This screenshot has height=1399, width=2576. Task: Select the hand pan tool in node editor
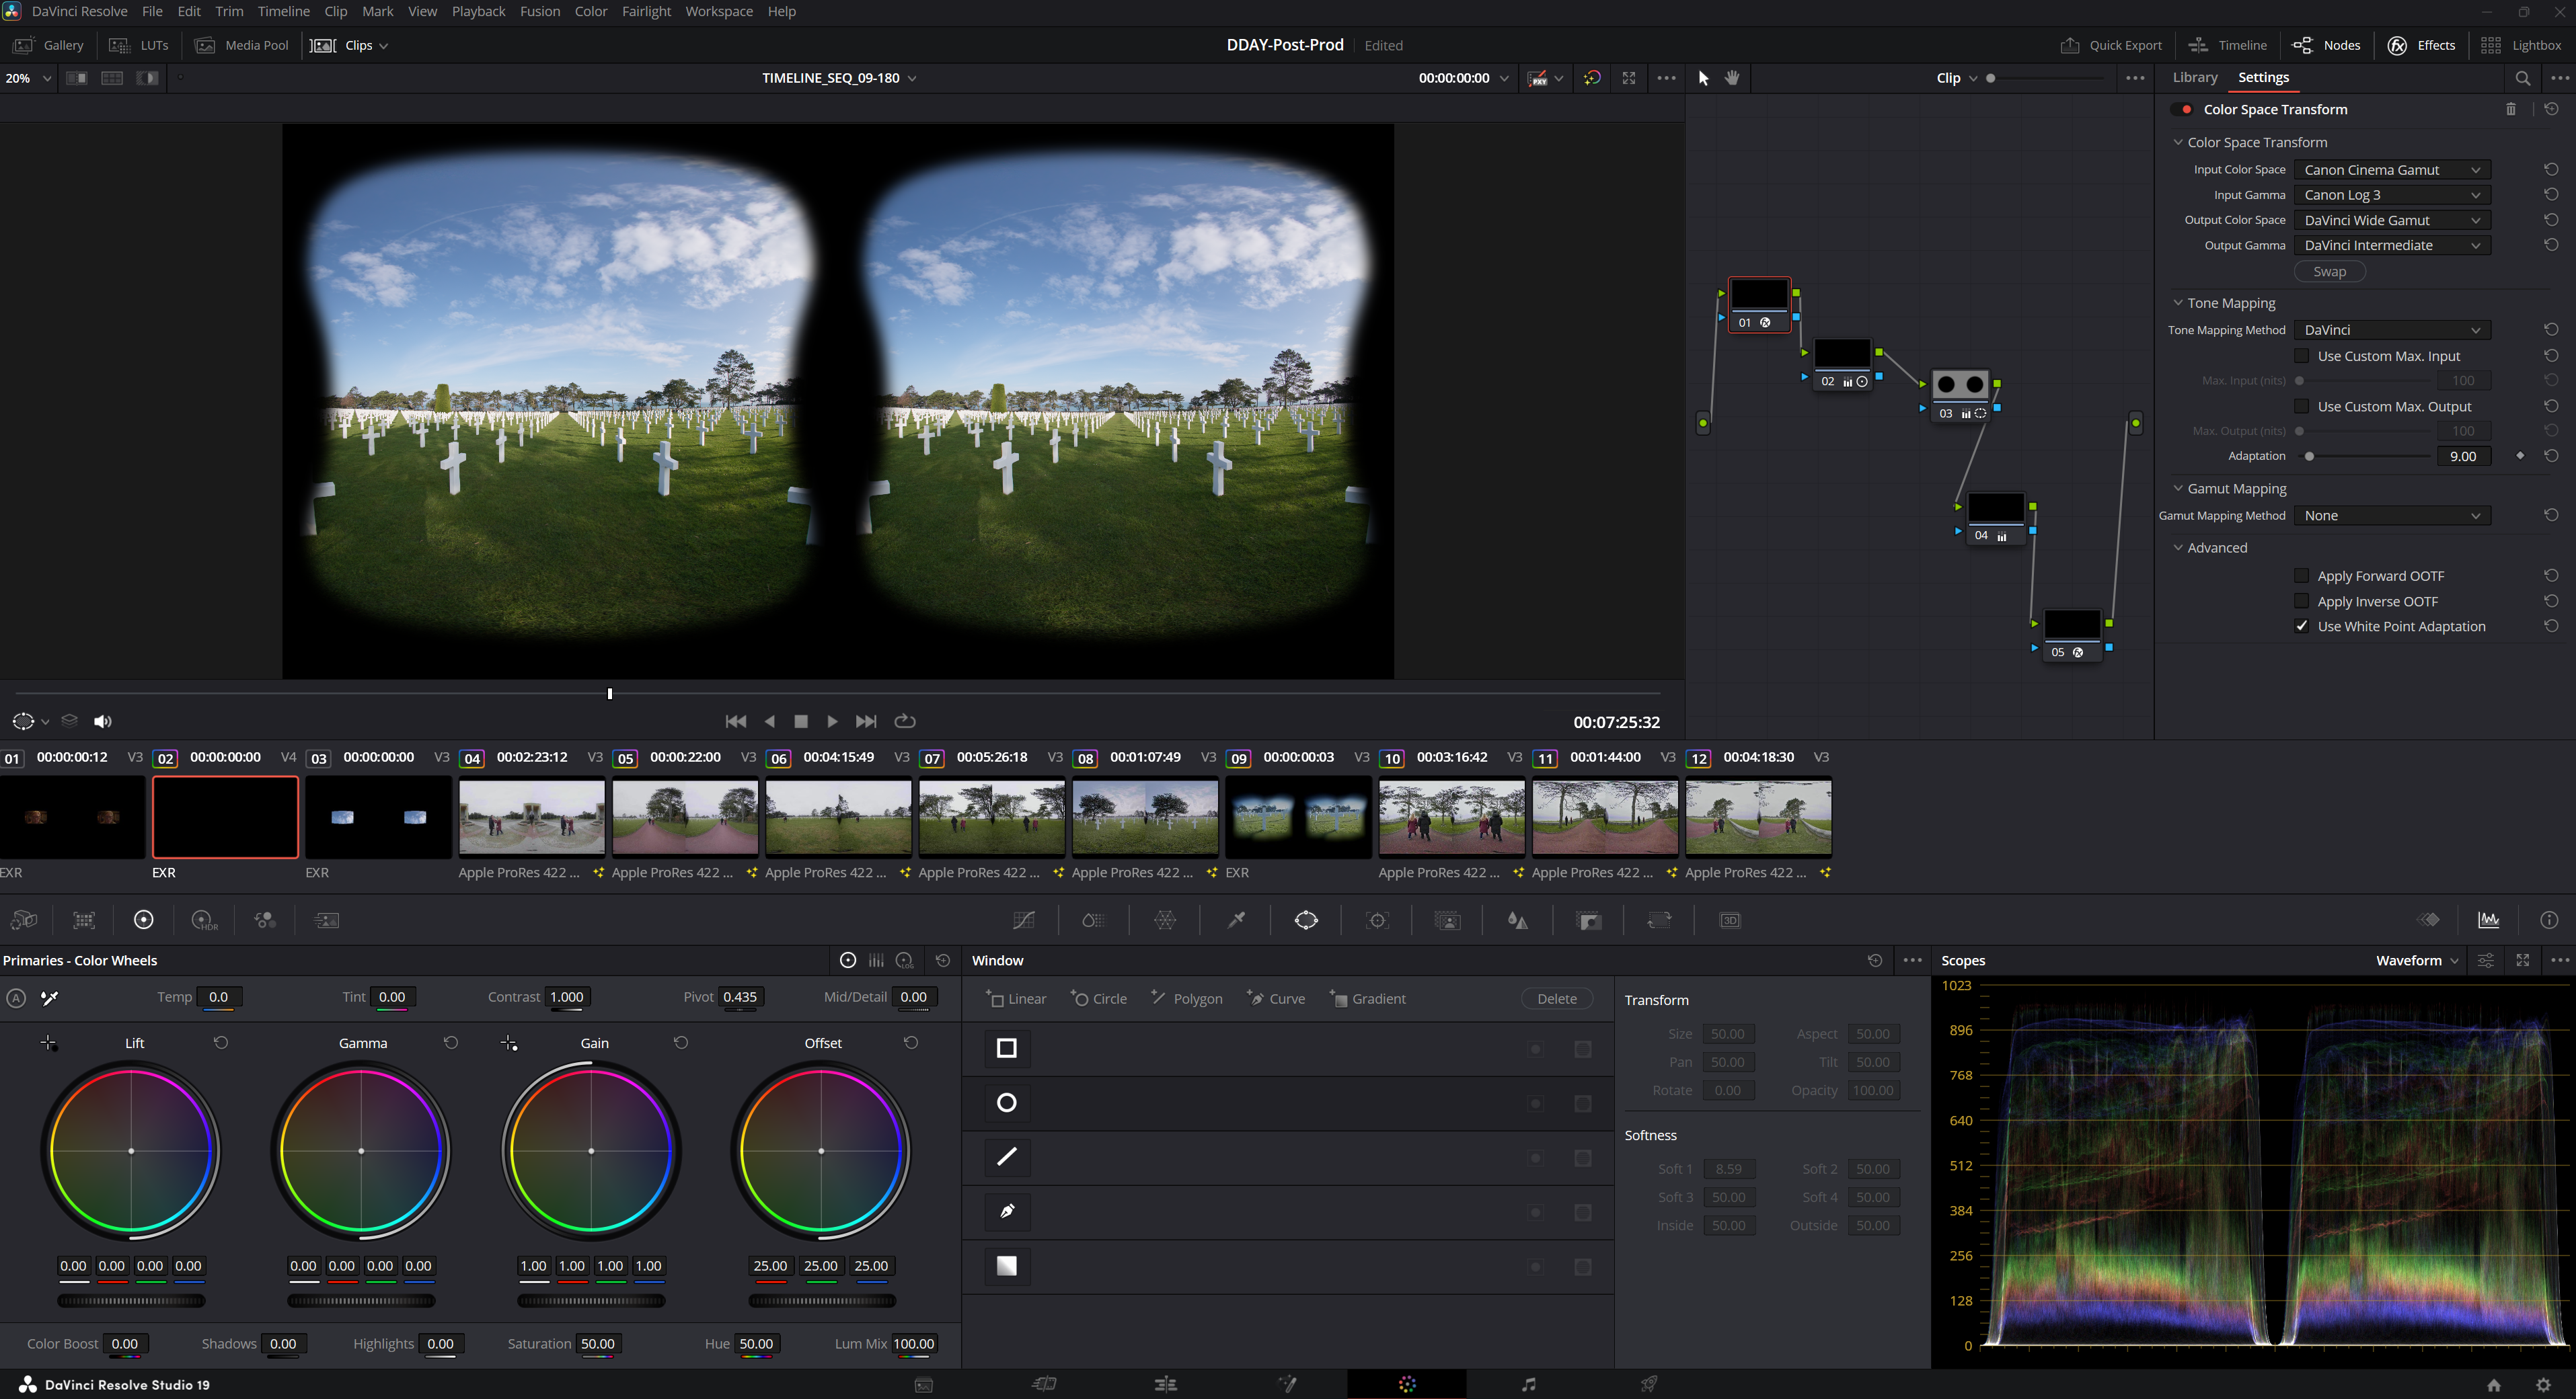click(x=1732, y=78)
